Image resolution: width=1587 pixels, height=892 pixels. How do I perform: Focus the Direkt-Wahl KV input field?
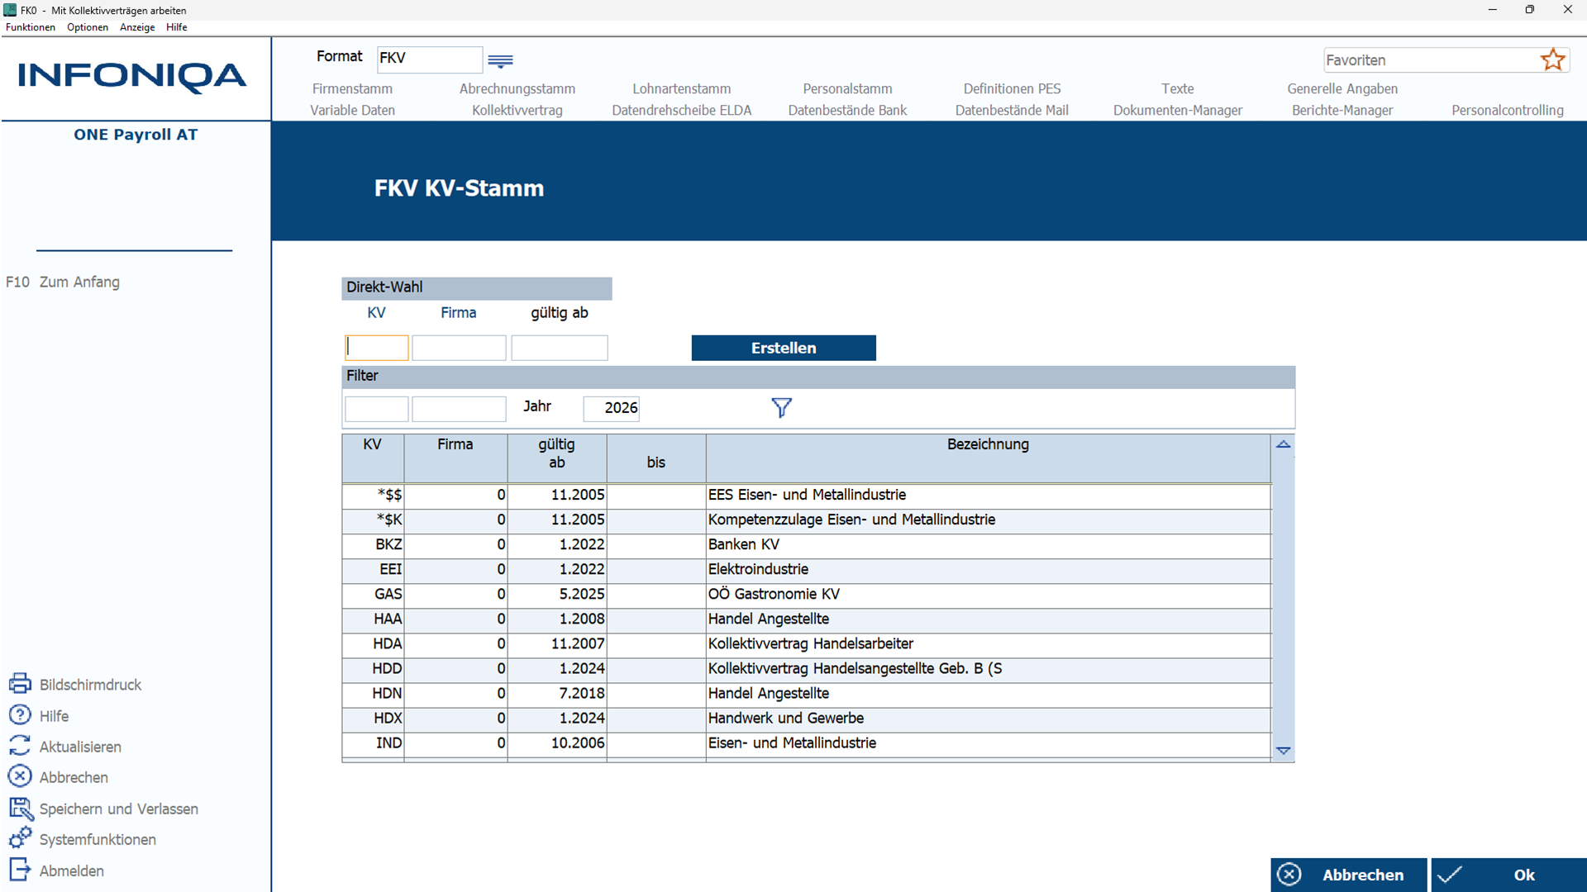[x=377, y=348]
